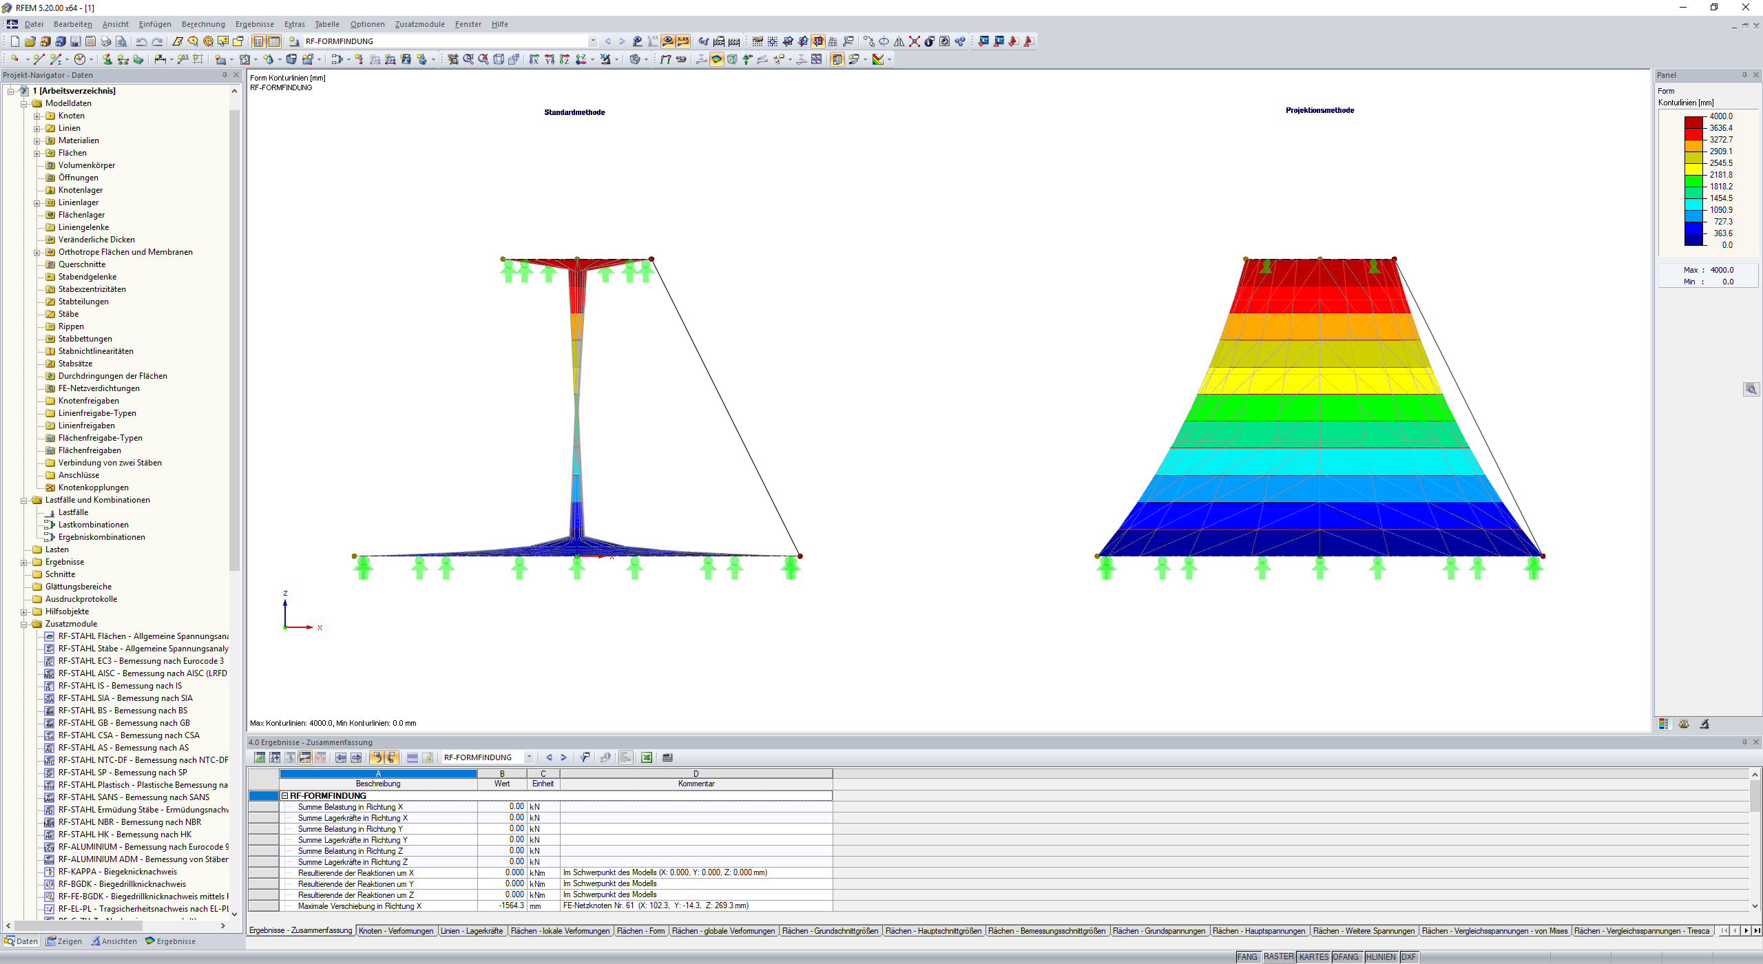
Task: Click Summe Belastung in Richtung X row
Action: pyautogui.click(x=350, y=807)
